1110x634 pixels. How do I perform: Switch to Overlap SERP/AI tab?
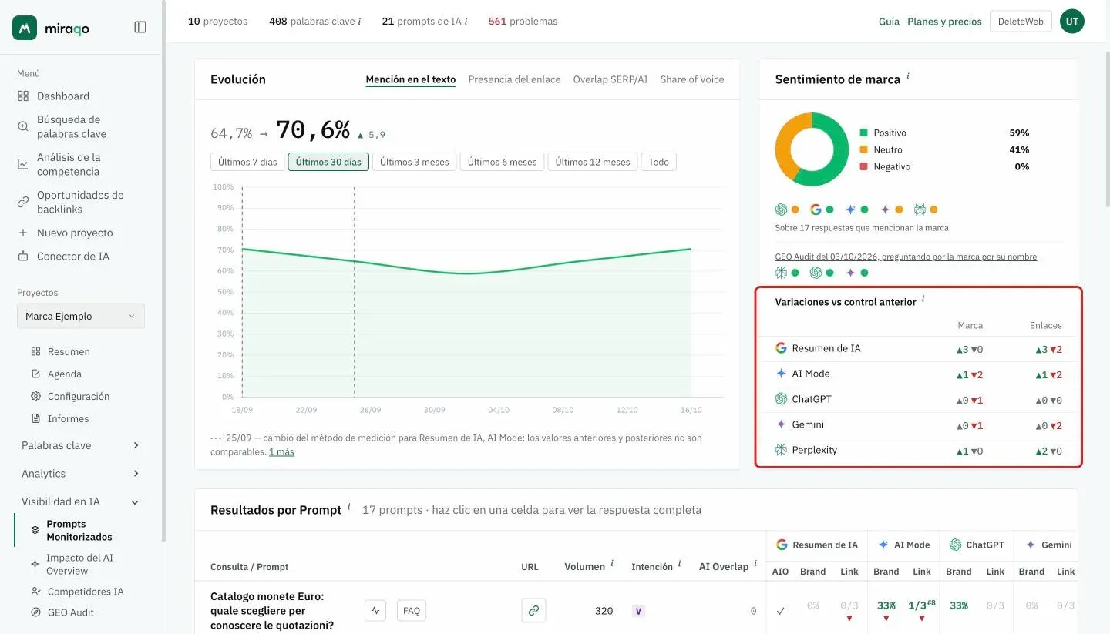tap(610, 79)
